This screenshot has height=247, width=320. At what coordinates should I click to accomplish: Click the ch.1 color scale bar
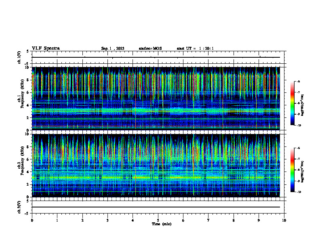tap(292, 103)
